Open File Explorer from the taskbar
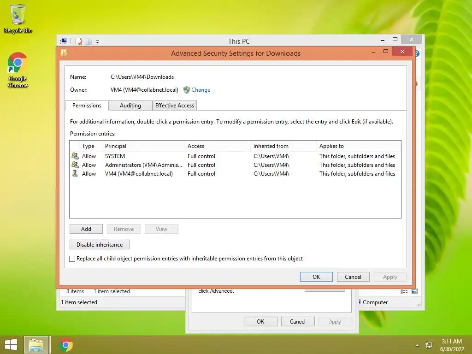 pos(36,345)
